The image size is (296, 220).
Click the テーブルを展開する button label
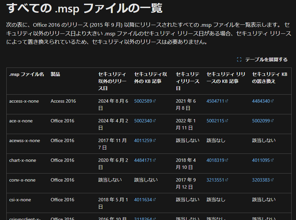266,60
